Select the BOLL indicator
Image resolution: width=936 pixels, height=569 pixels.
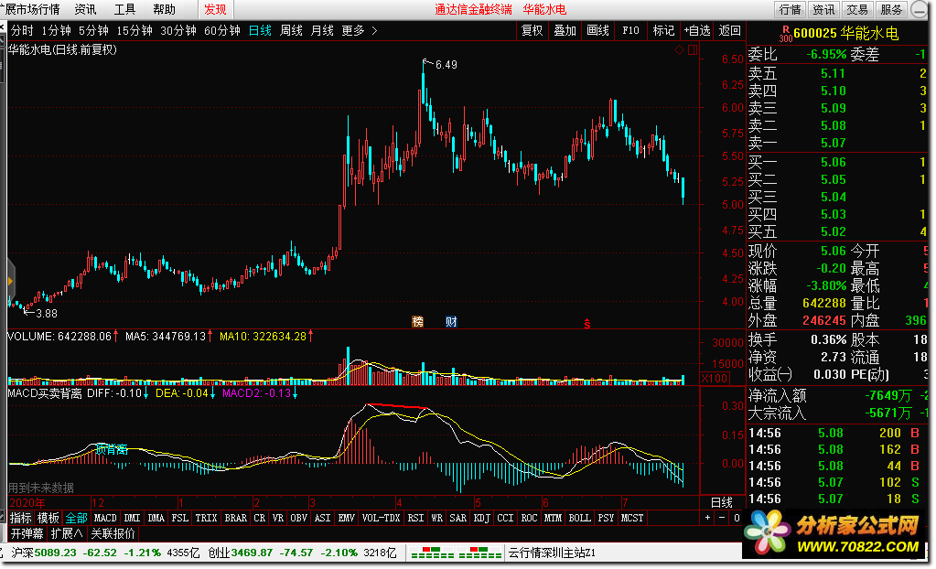[x=579, y=518]
